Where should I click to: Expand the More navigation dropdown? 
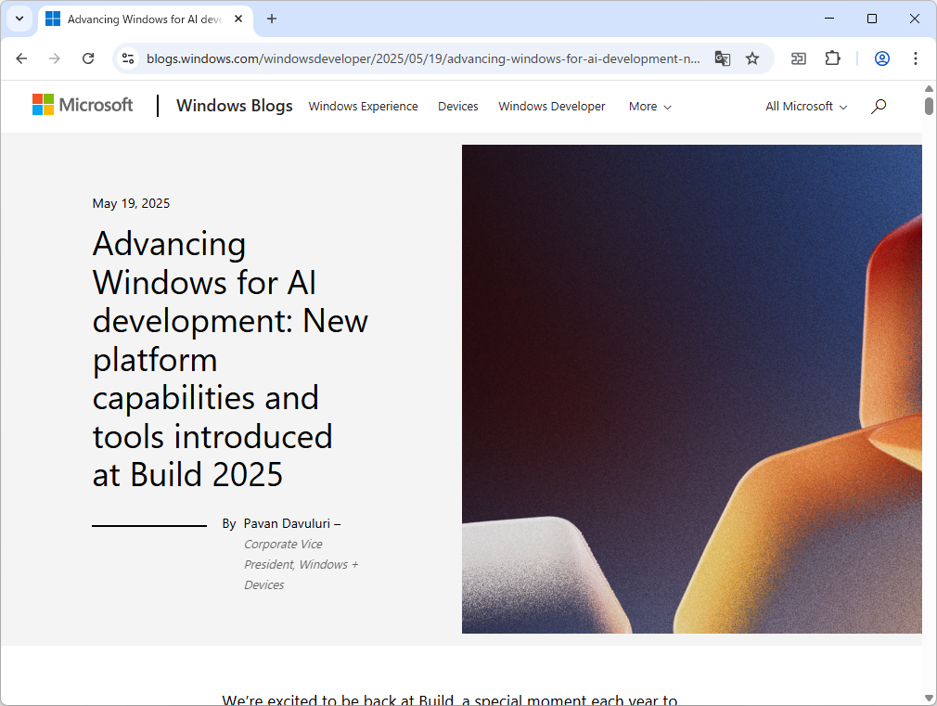[x=649, y=106]
